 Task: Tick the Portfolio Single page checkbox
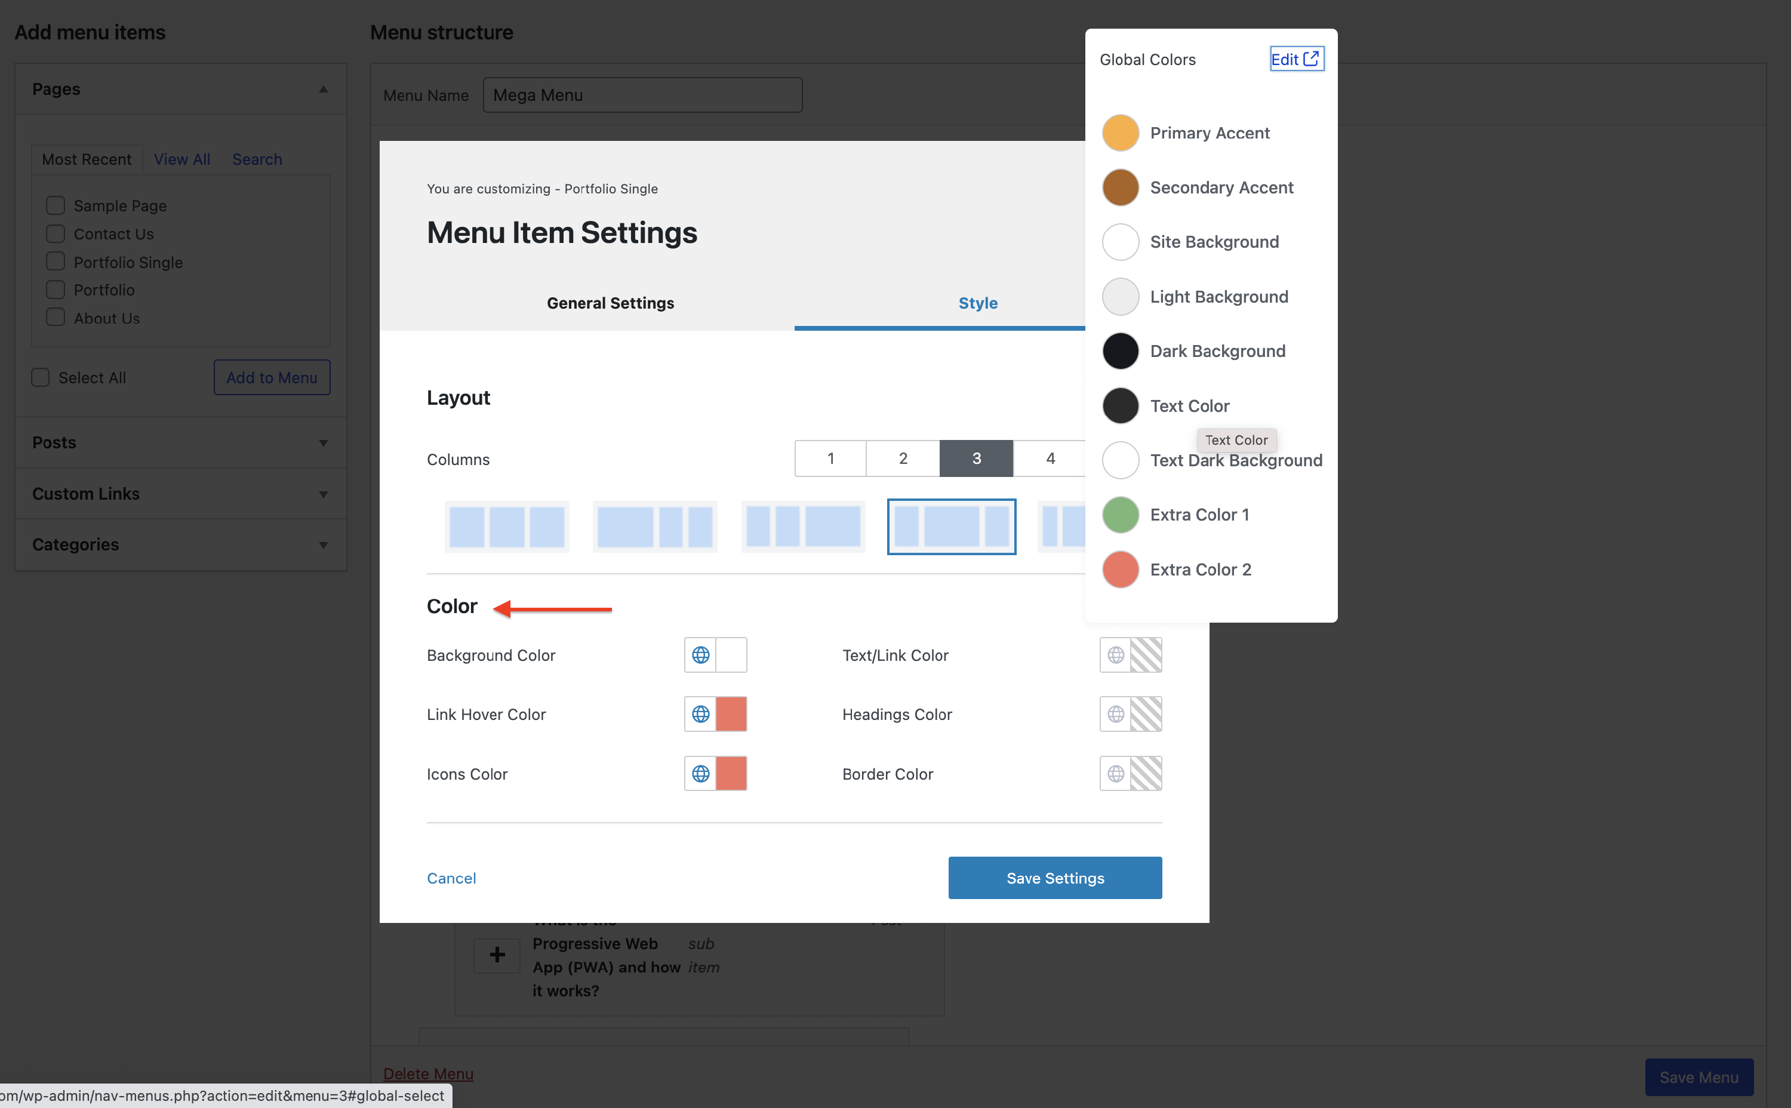click(x=56, y=261)
